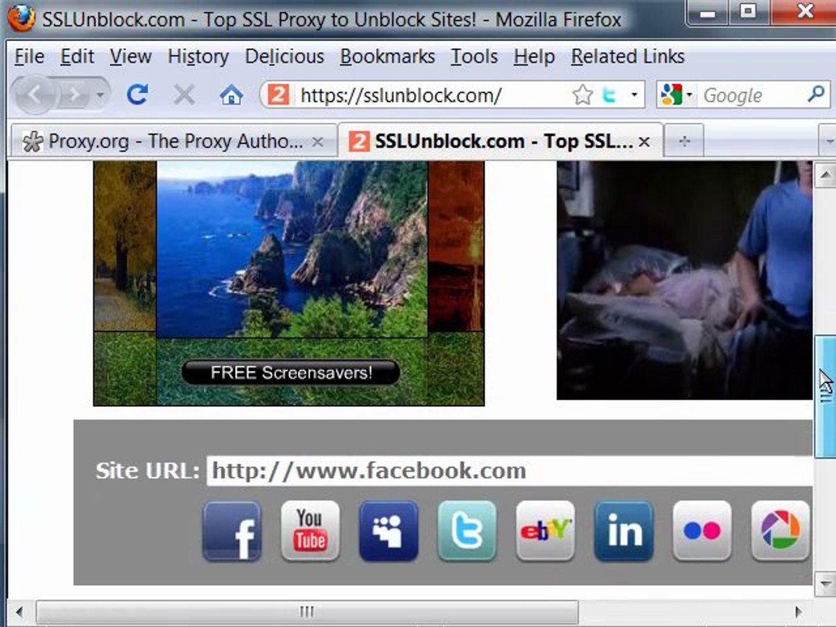Click the Stop loading X icon
836x627 pixels.
coord(184,94)
